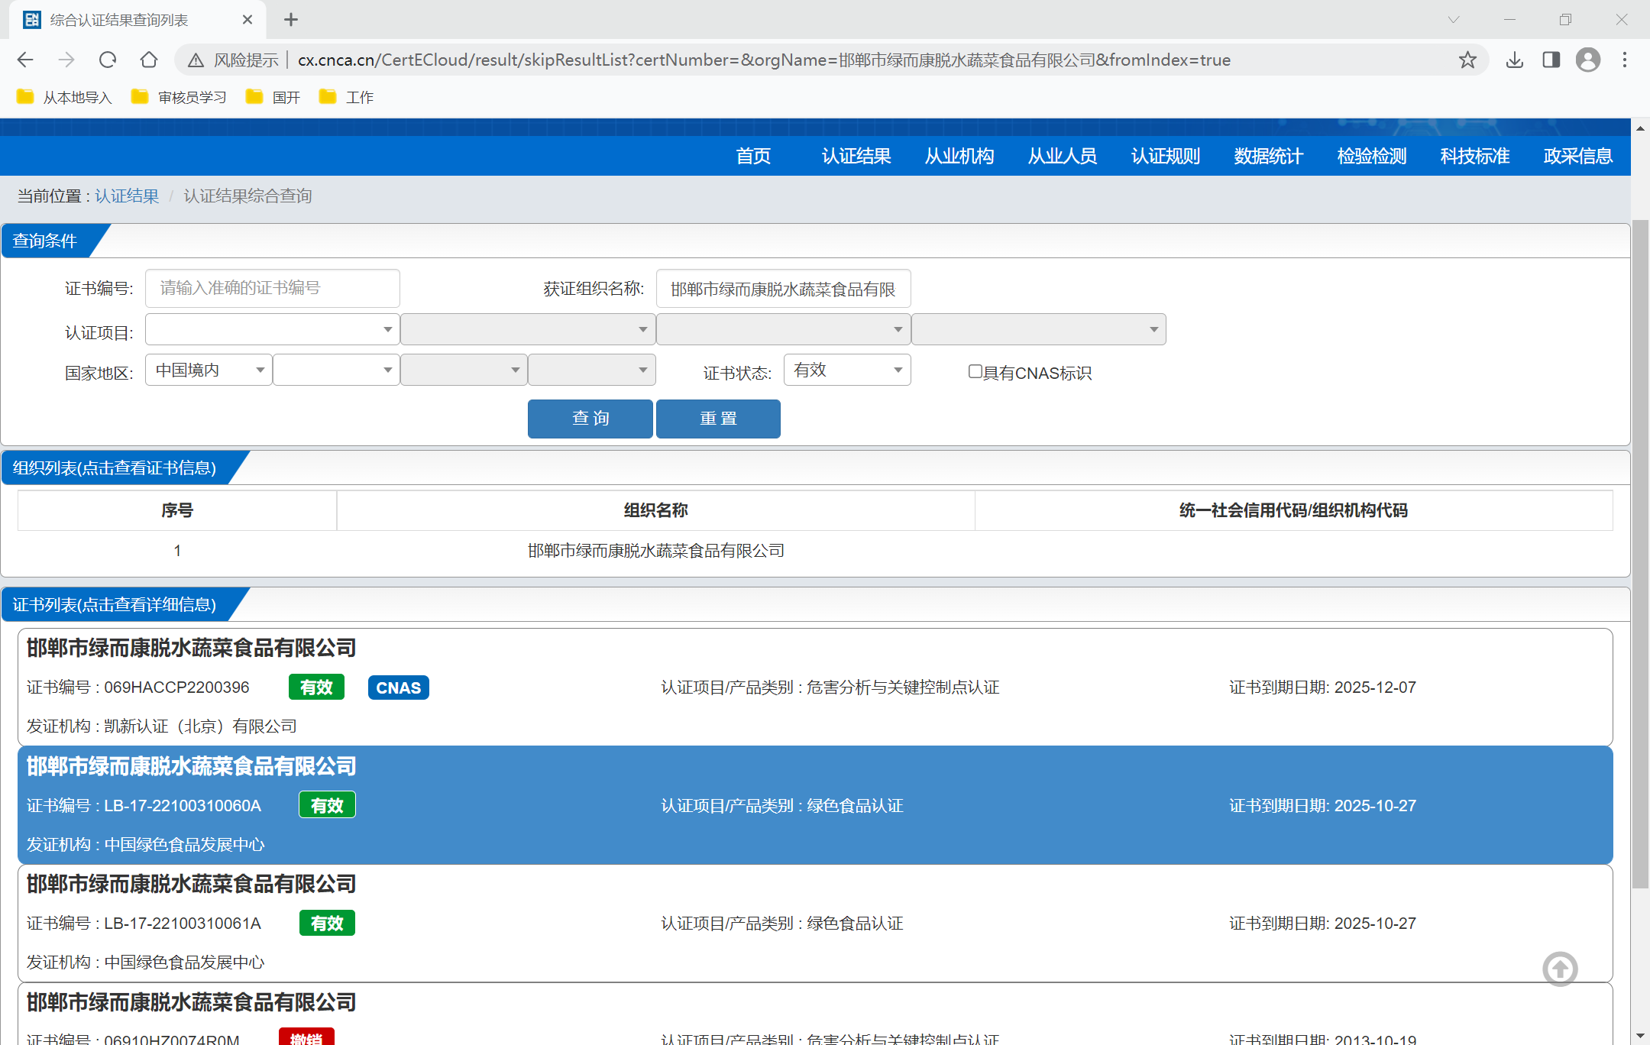Click the scroll-to-top arrow icon
This screenshot has height=1045, width=1650.
pos(1560,969)
